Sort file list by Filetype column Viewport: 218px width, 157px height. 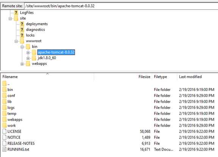point(165,77)
